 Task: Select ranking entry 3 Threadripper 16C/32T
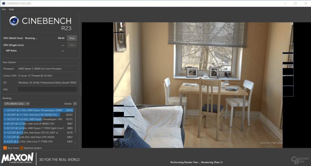point(38,119)
